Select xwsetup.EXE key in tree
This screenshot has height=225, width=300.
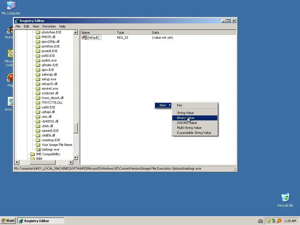pos(51,140)
